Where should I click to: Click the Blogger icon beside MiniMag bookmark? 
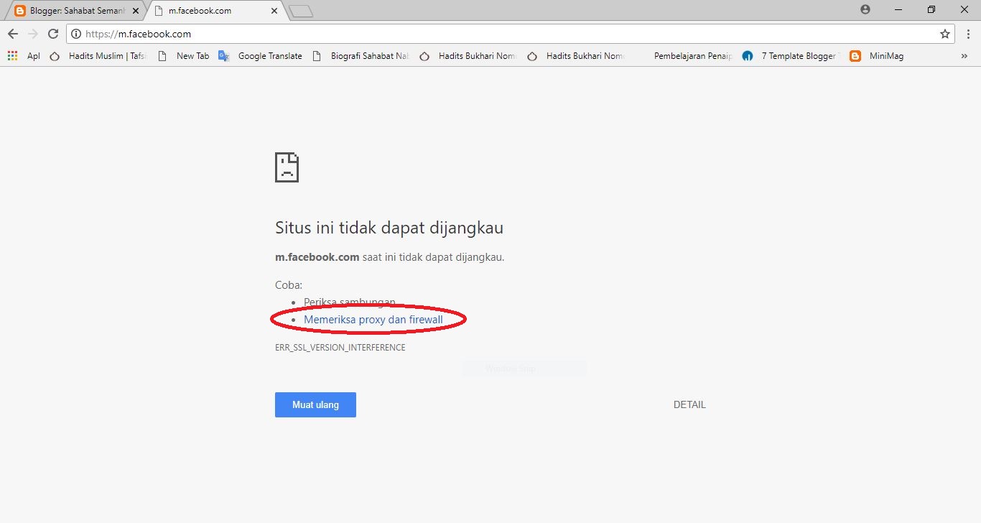(855, 55)
